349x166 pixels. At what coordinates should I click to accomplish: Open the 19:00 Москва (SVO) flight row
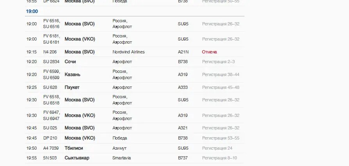(x=135, y=24)
